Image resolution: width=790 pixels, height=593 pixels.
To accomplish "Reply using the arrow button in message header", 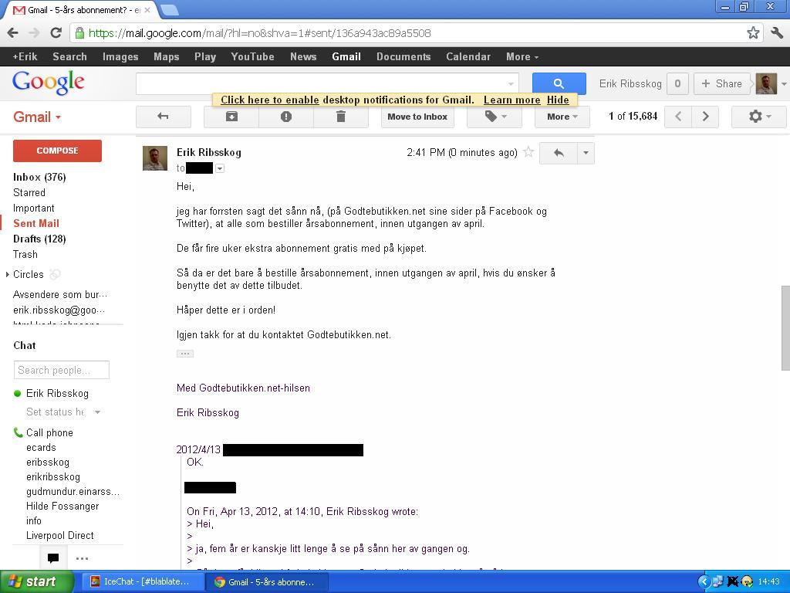I will click(559, 153).
